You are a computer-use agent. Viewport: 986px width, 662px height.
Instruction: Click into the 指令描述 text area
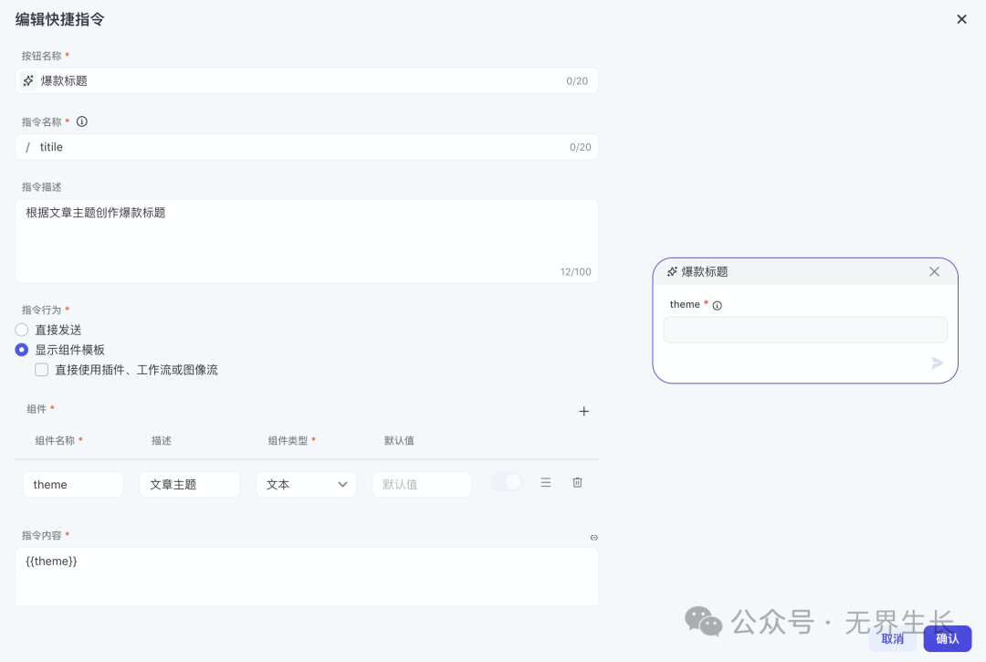pos(307,241)
